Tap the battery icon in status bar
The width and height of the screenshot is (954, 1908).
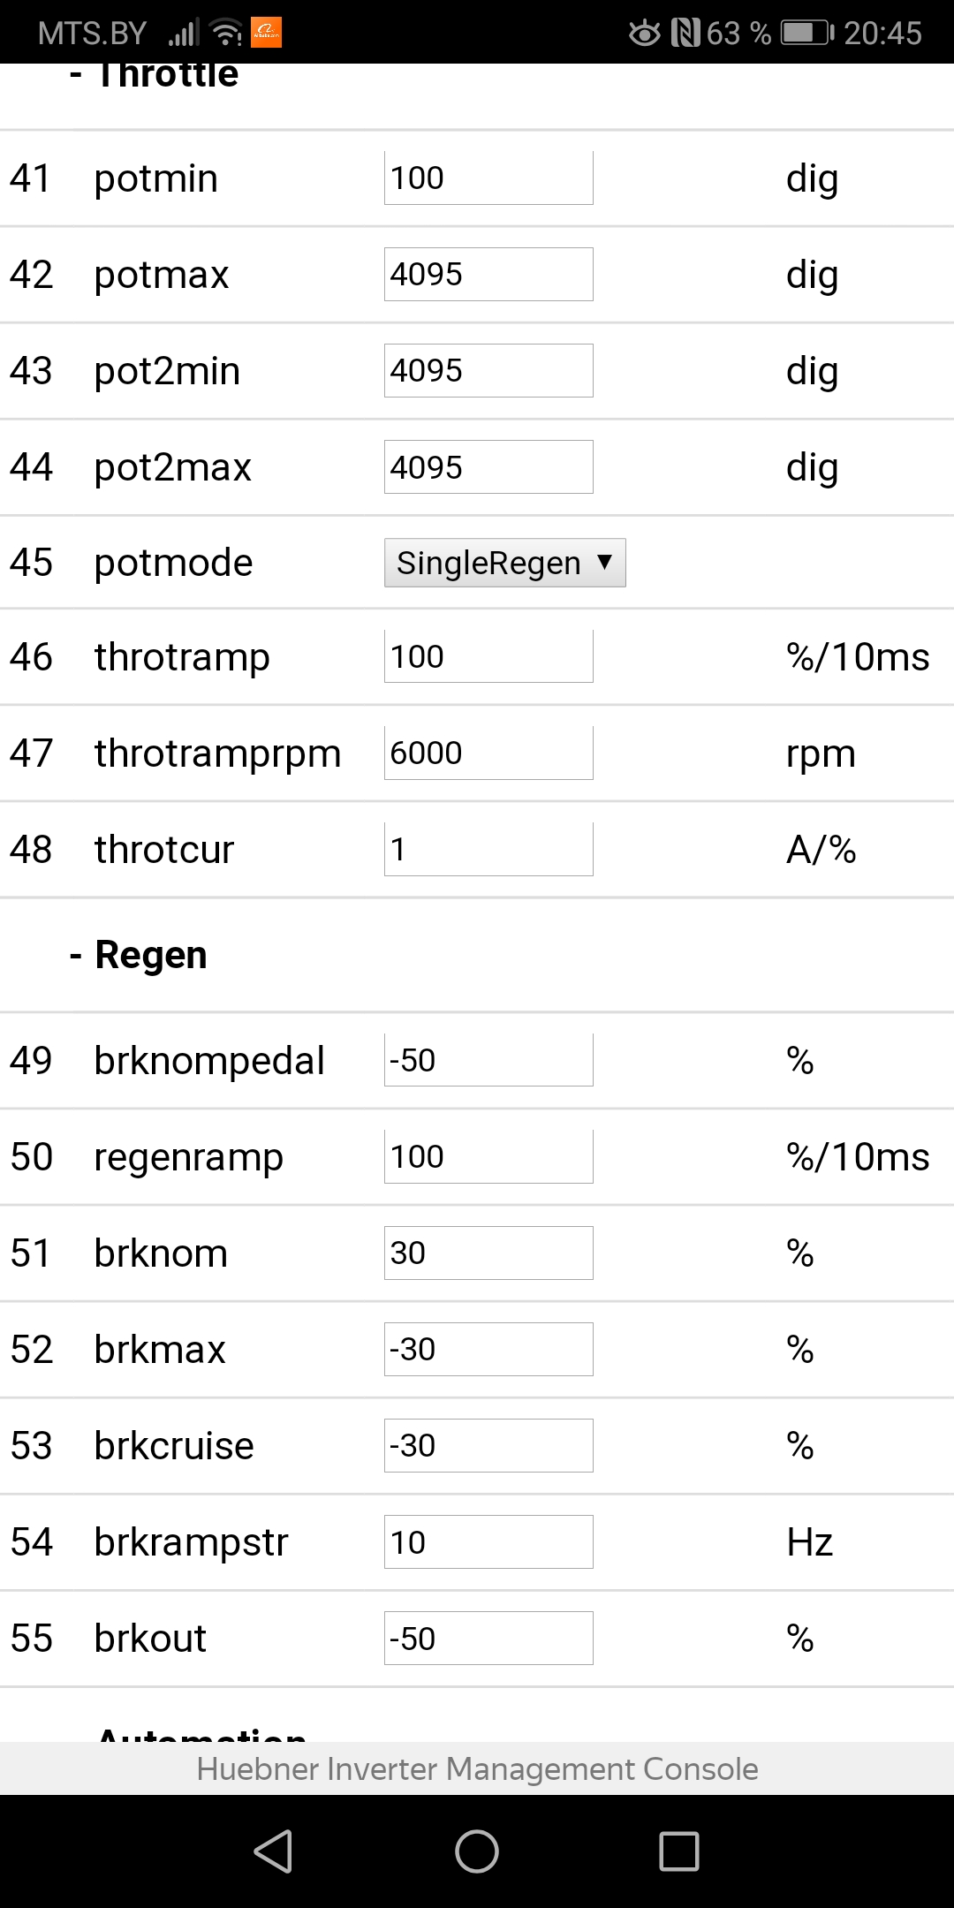pyautogui.click(x=807, y=34)
